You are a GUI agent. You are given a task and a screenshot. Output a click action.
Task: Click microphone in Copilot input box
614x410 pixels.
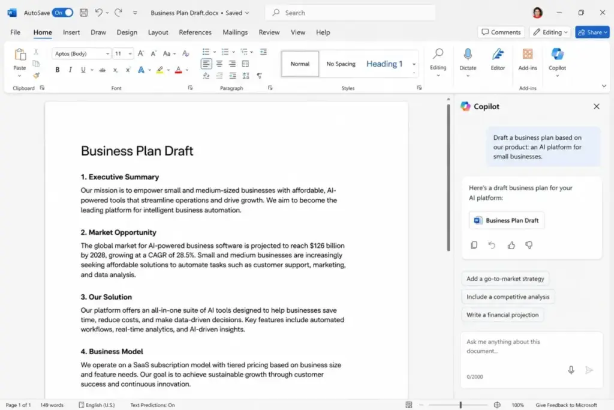[x=571, y=370]
